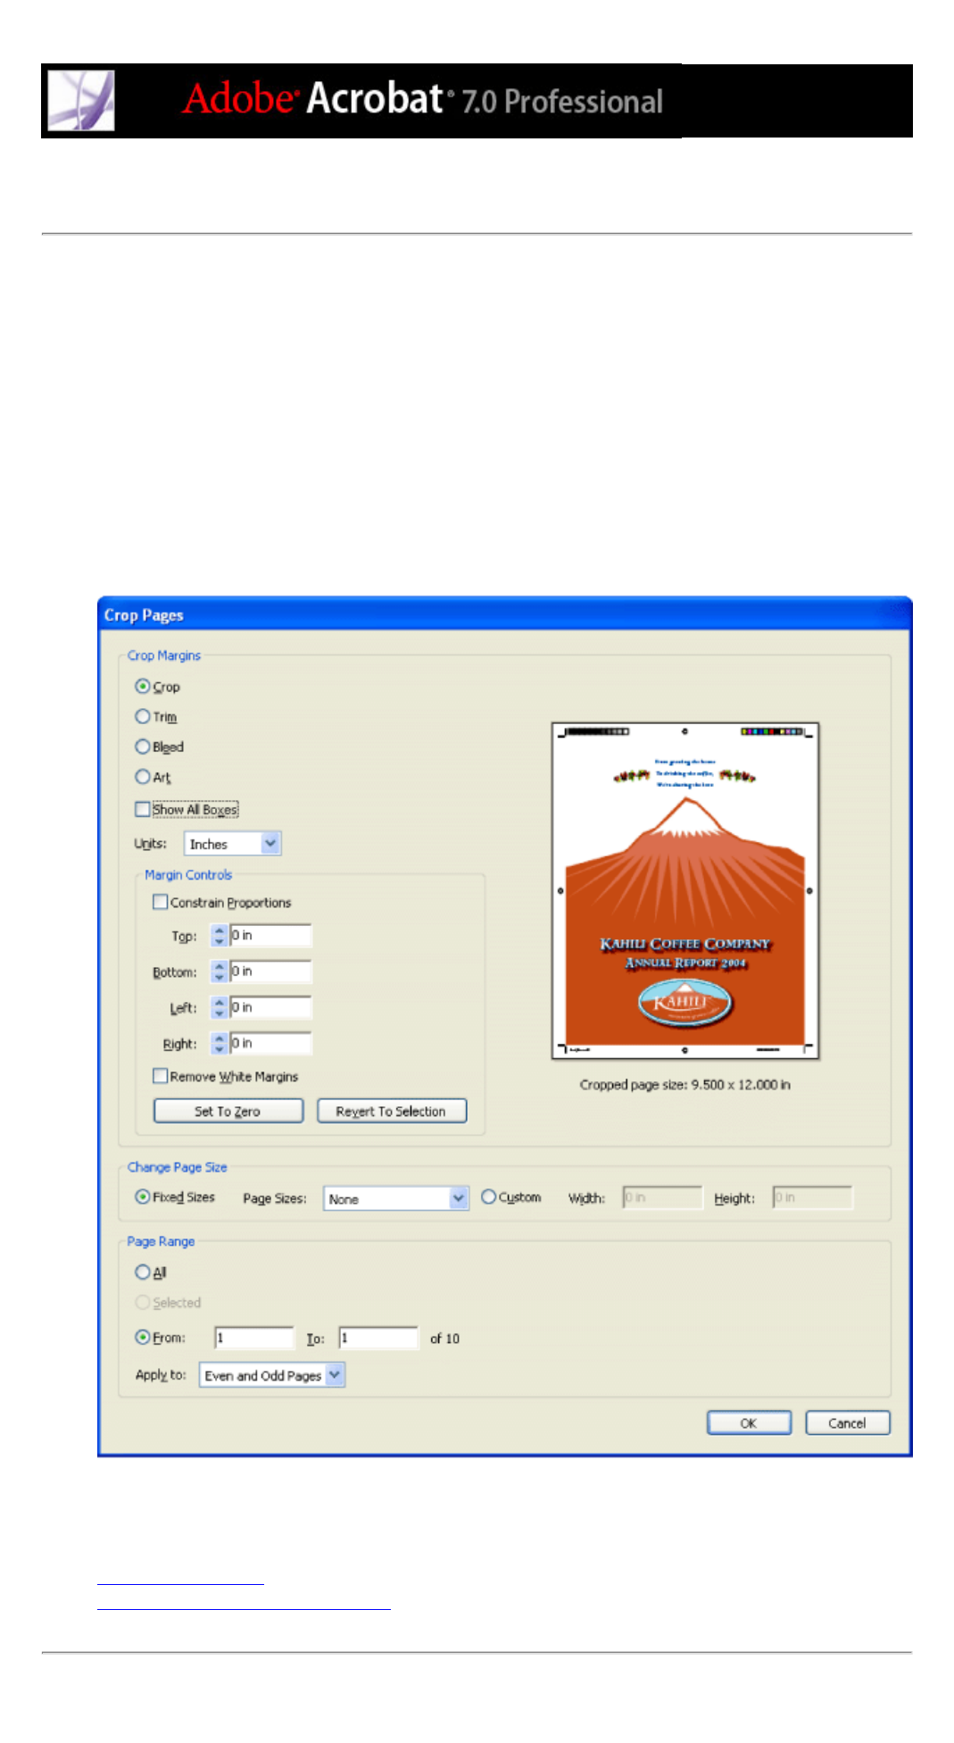This screenshot has width=954, height=1743.
Task: Adjust the Left margin stepper arrows
Action: tap(220, 1006)
